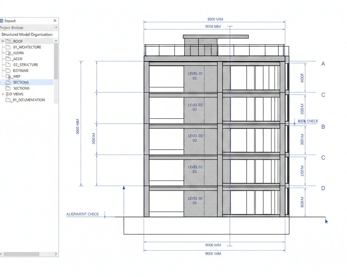Click the folder icon next to 01_ARCHITECTURE

(x=8, y=47)
